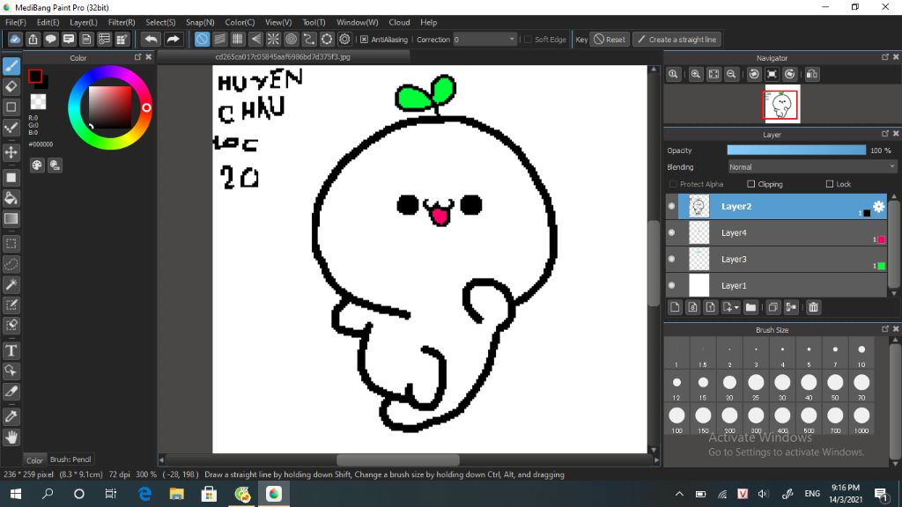Select the Divide tool

[x=11, y=391]
